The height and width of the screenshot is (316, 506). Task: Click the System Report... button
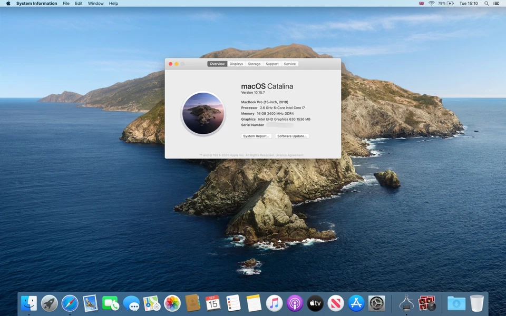[256, 136]
